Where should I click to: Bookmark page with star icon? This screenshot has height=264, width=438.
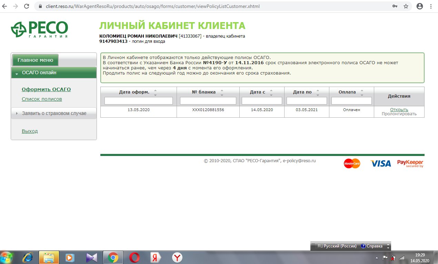tap(406, 6)
